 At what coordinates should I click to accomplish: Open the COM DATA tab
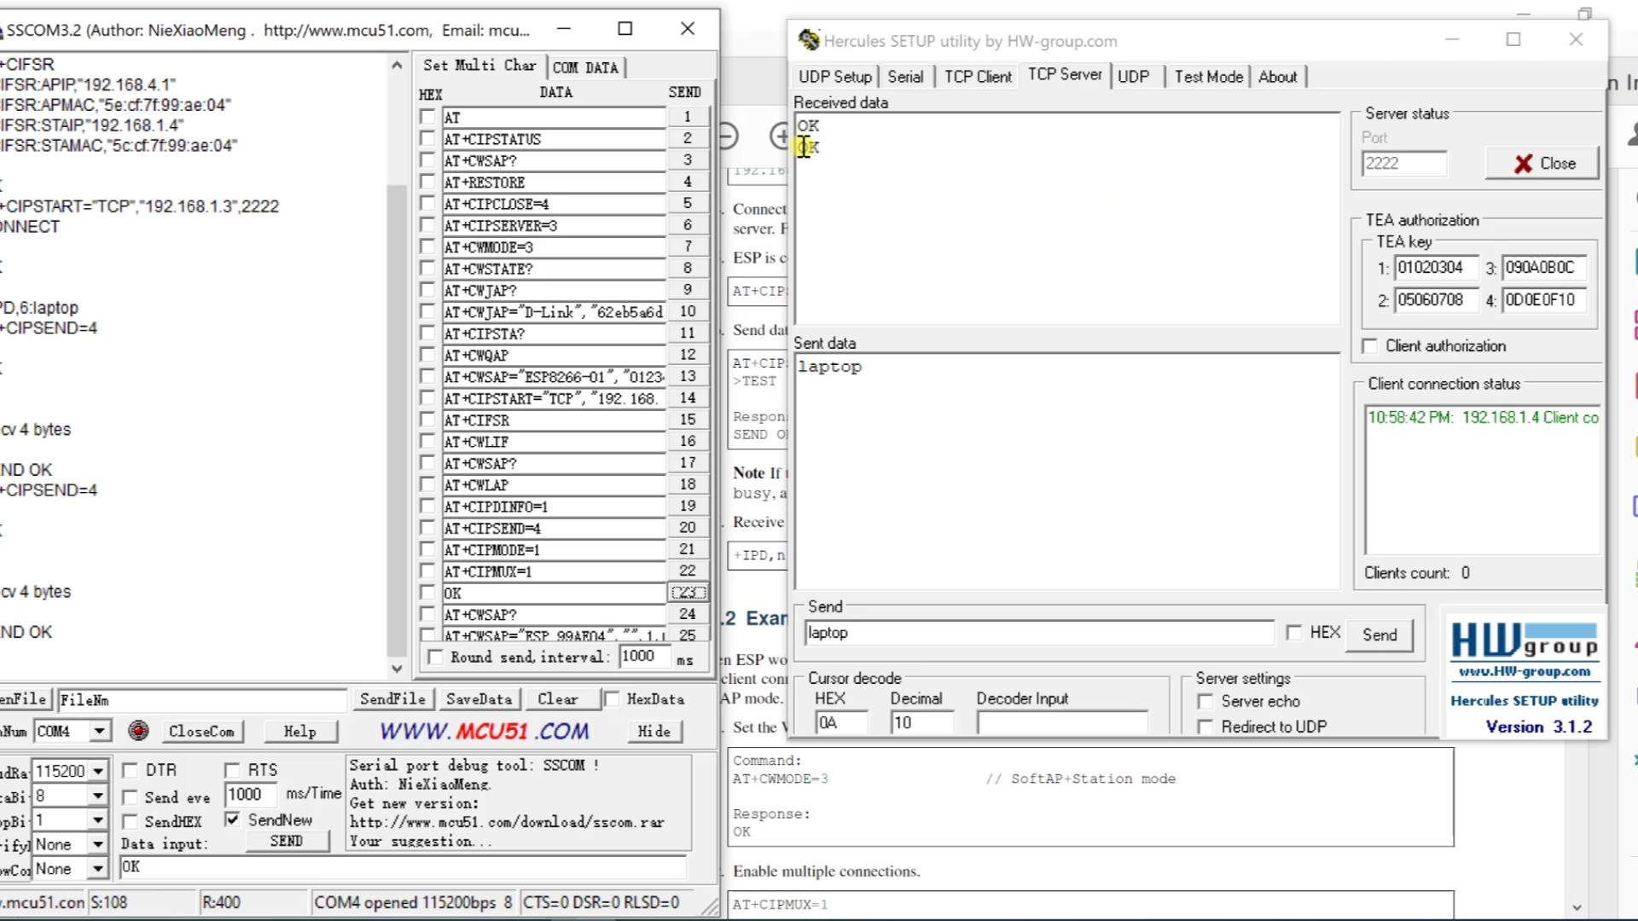585,67
